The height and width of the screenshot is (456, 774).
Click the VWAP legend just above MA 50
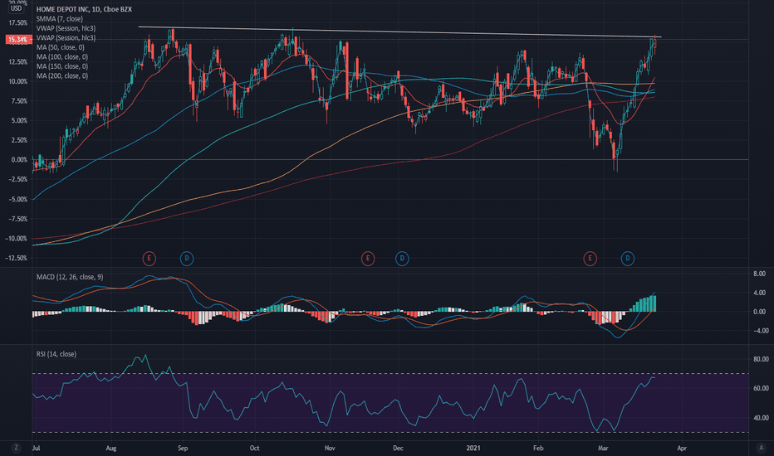click(66, 37)
